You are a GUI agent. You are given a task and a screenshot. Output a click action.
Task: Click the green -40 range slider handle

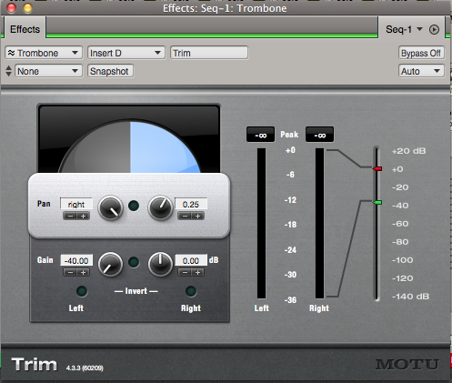(377, 202)
